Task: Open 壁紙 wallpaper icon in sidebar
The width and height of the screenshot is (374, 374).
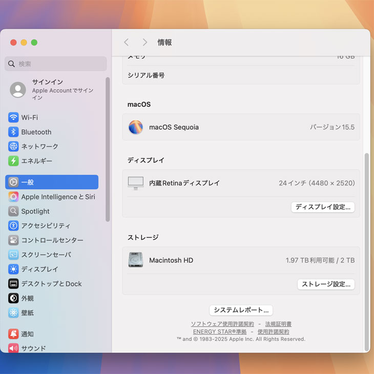Action: click(13, 313)
